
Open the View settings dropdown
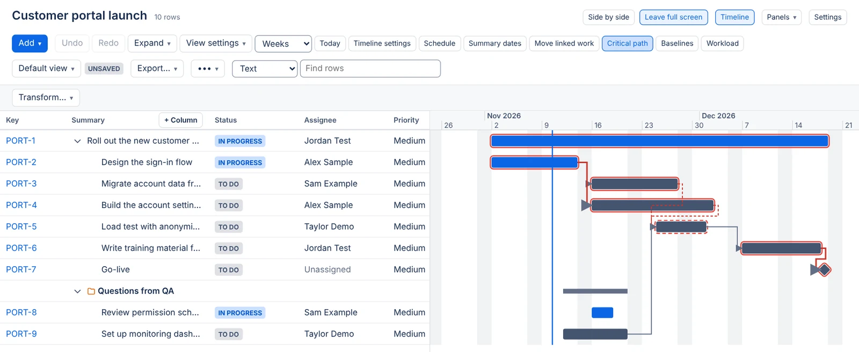216,43
